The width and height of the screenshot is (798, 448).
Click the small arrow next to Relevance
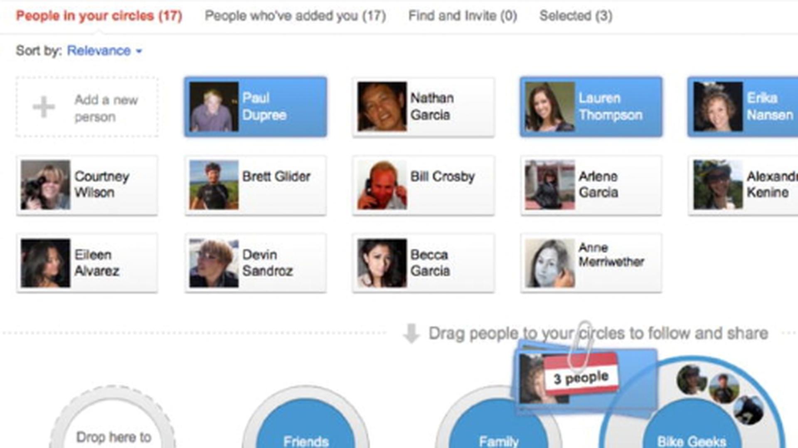coord(139,51)
